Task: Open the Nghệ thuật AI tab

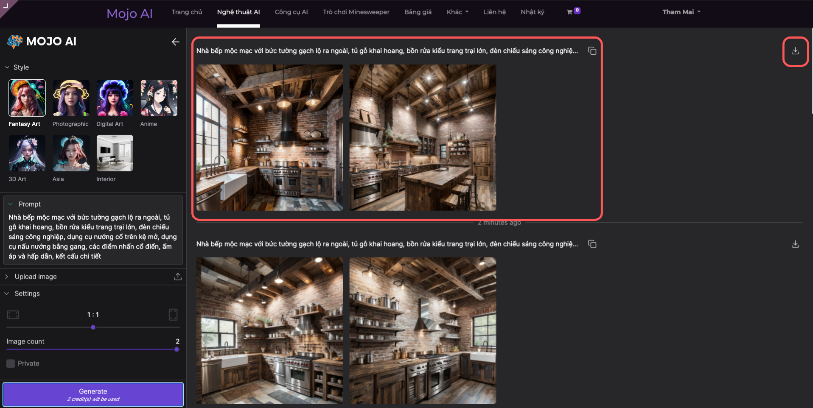Action: [x=238, y=12]
